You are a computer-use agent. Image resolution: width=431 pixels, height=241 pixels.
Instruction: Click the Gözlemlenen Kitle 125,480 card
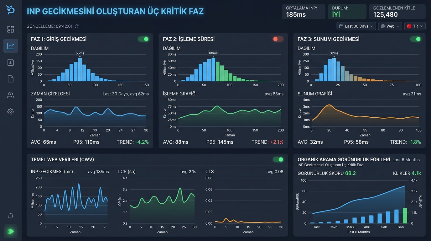[x=397, y=12]
